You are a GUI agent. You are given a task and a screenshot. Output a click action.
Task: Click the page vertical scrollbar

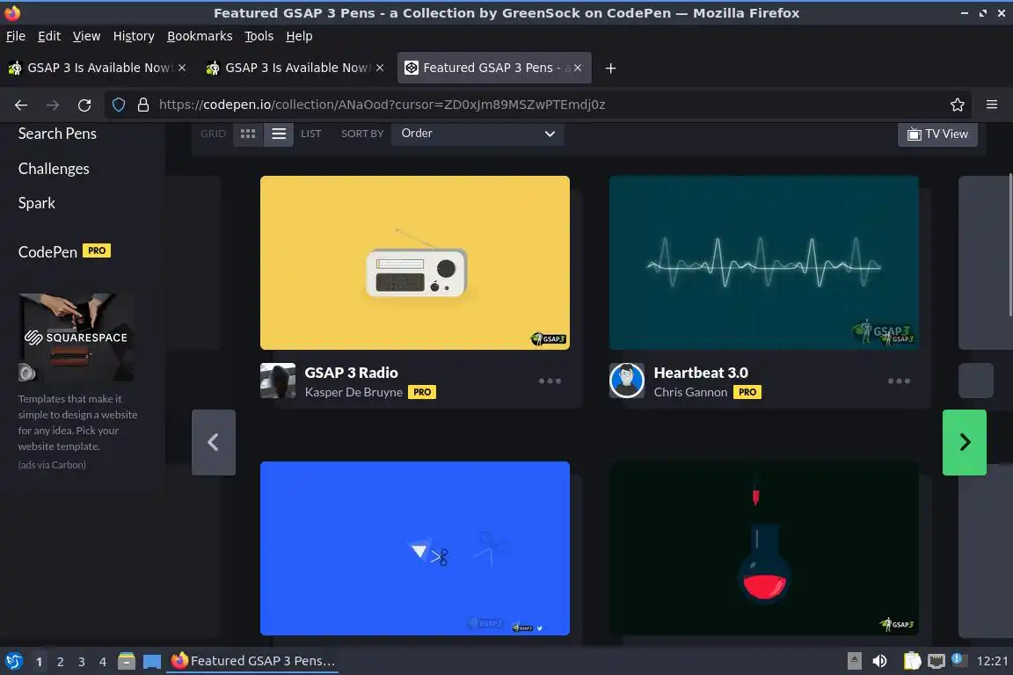coord(1010,244)
